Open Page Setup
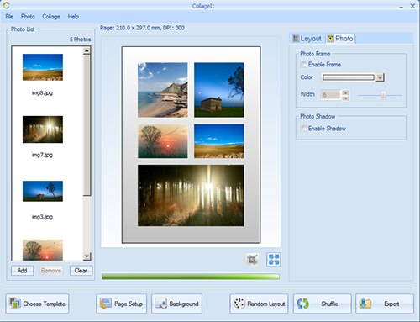 [121, 304]
